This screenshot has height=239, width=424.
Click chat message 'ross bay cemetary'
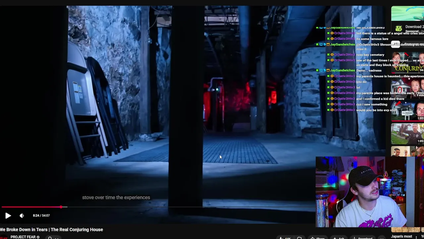click(370, 54)
